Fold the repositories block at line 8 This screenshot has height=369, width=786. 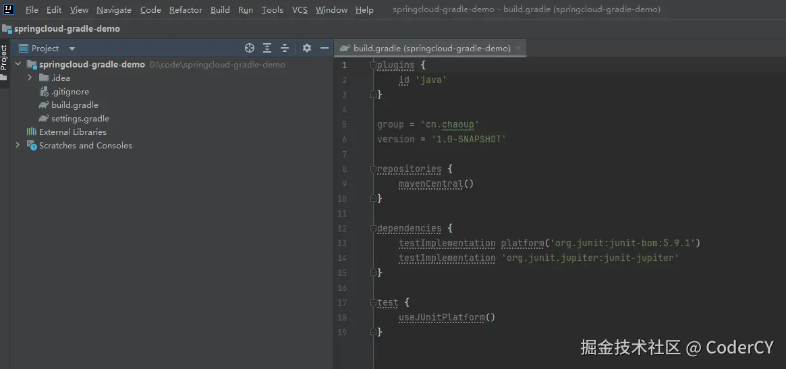(x=373, y=169)
